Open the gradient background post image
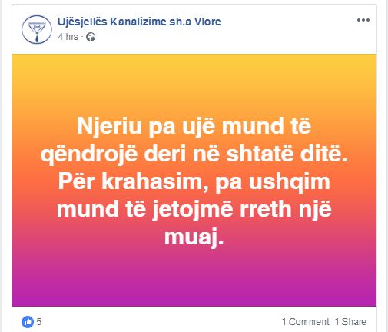The image size is (388, 332). (194, 180)
